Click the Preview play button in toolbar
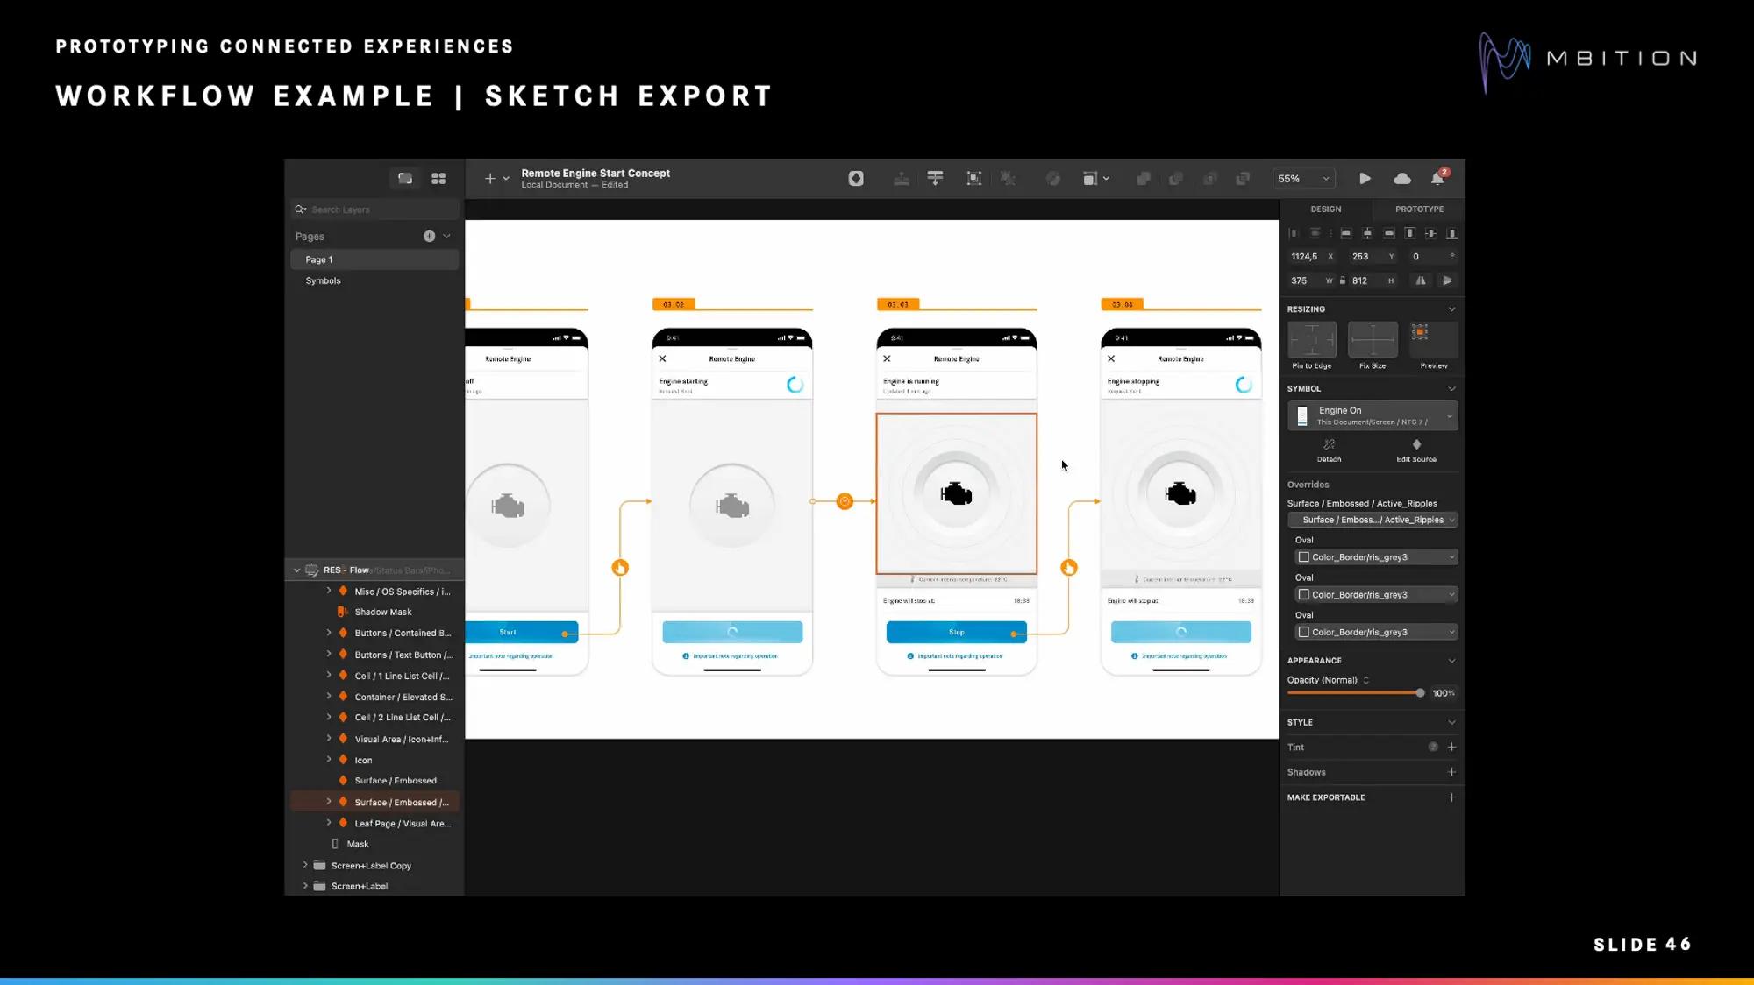Screen dimensions: 1754x985 [1365, 179]
